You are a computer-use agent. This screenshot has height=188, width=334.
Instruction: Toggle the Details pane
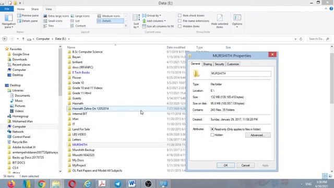coord(28,21)
